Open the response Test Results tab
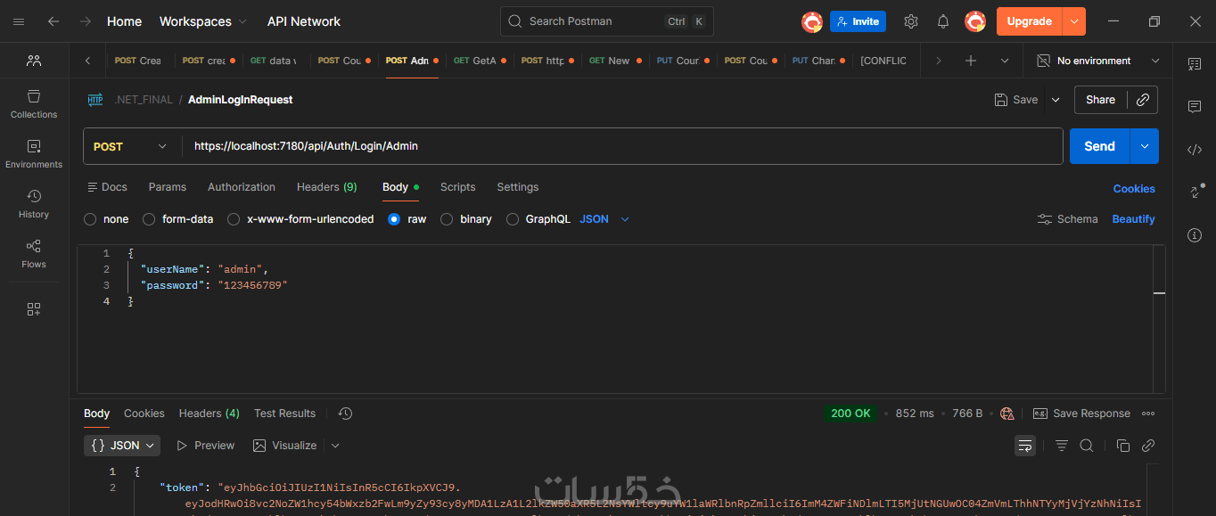Viewport: 1216px width, 516px height. [x=285, y=414]
